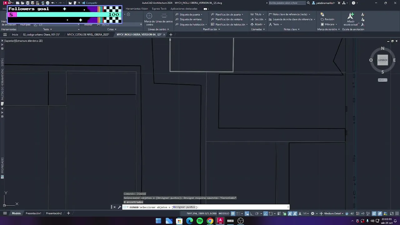
Task: Expand the Etiqueta de habitación dropdown
Action: click(206, 24)
